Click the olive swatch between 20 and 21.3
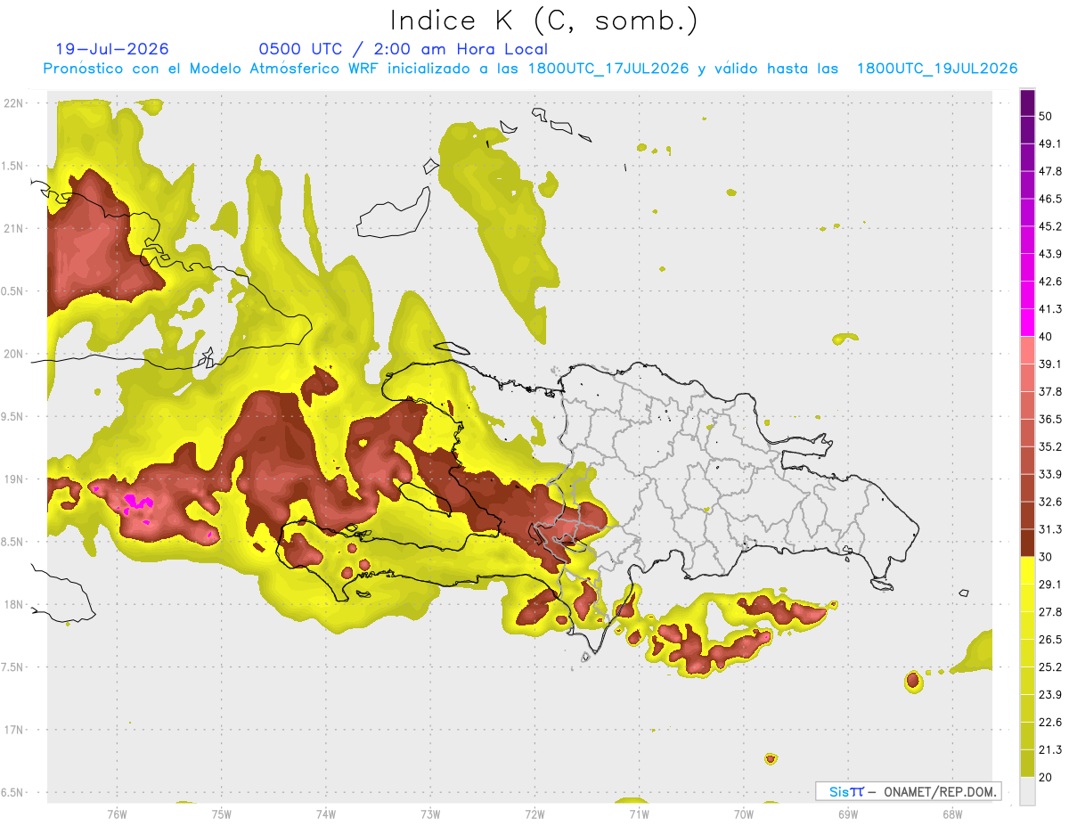The height and width of the screenshot is (826, 1069). [x=1027, y=764]
